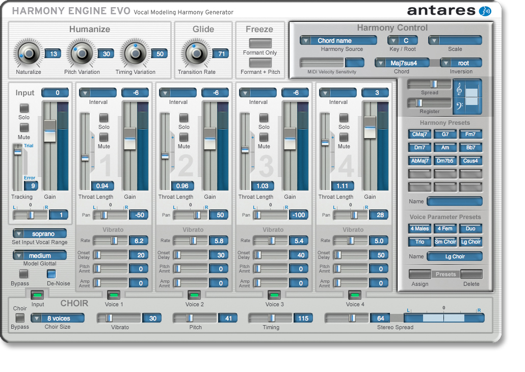Screen dimensions: 525x372
Task: Open the Set Input Vocal Range dropdown
Action: (40, 234)
